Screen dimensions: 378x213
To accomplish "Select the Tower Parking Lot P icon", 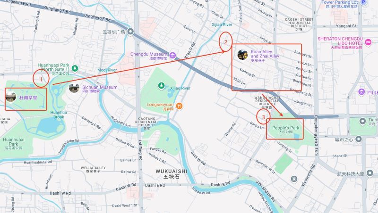I will pos(363,2).
